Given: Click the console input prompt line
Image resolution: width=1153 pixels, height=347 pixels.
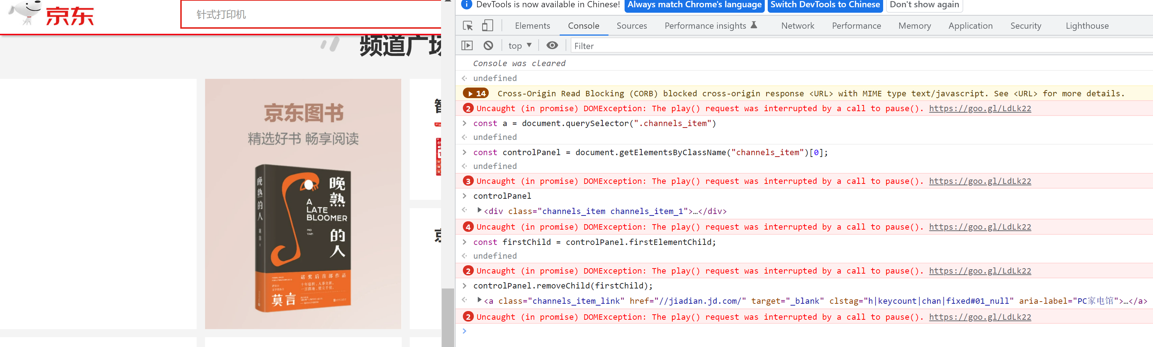Looking at the screenshot, I should [x=804, y=331].
